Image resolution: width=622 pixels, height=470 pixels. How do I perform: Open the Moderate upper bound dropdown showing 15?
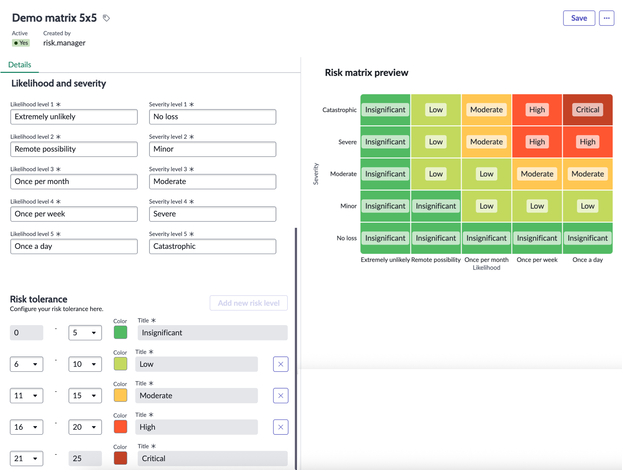(85, 395)
